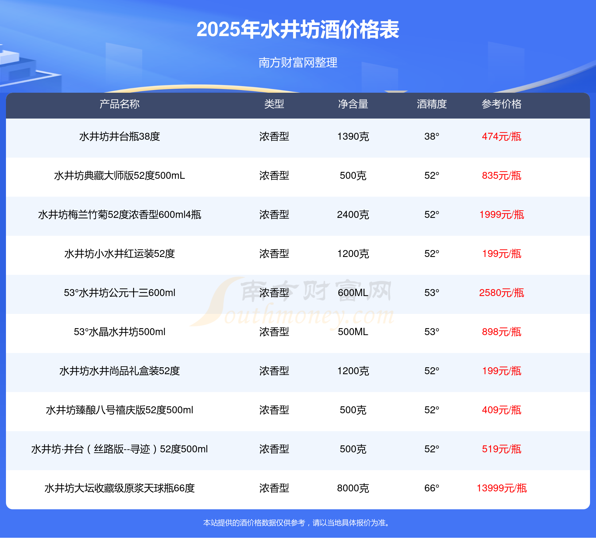The image size is (596, 553).
Task: Click the footer disclaimer 本站提供的酒价格数据仅供参考
Action: coord(254,523)
